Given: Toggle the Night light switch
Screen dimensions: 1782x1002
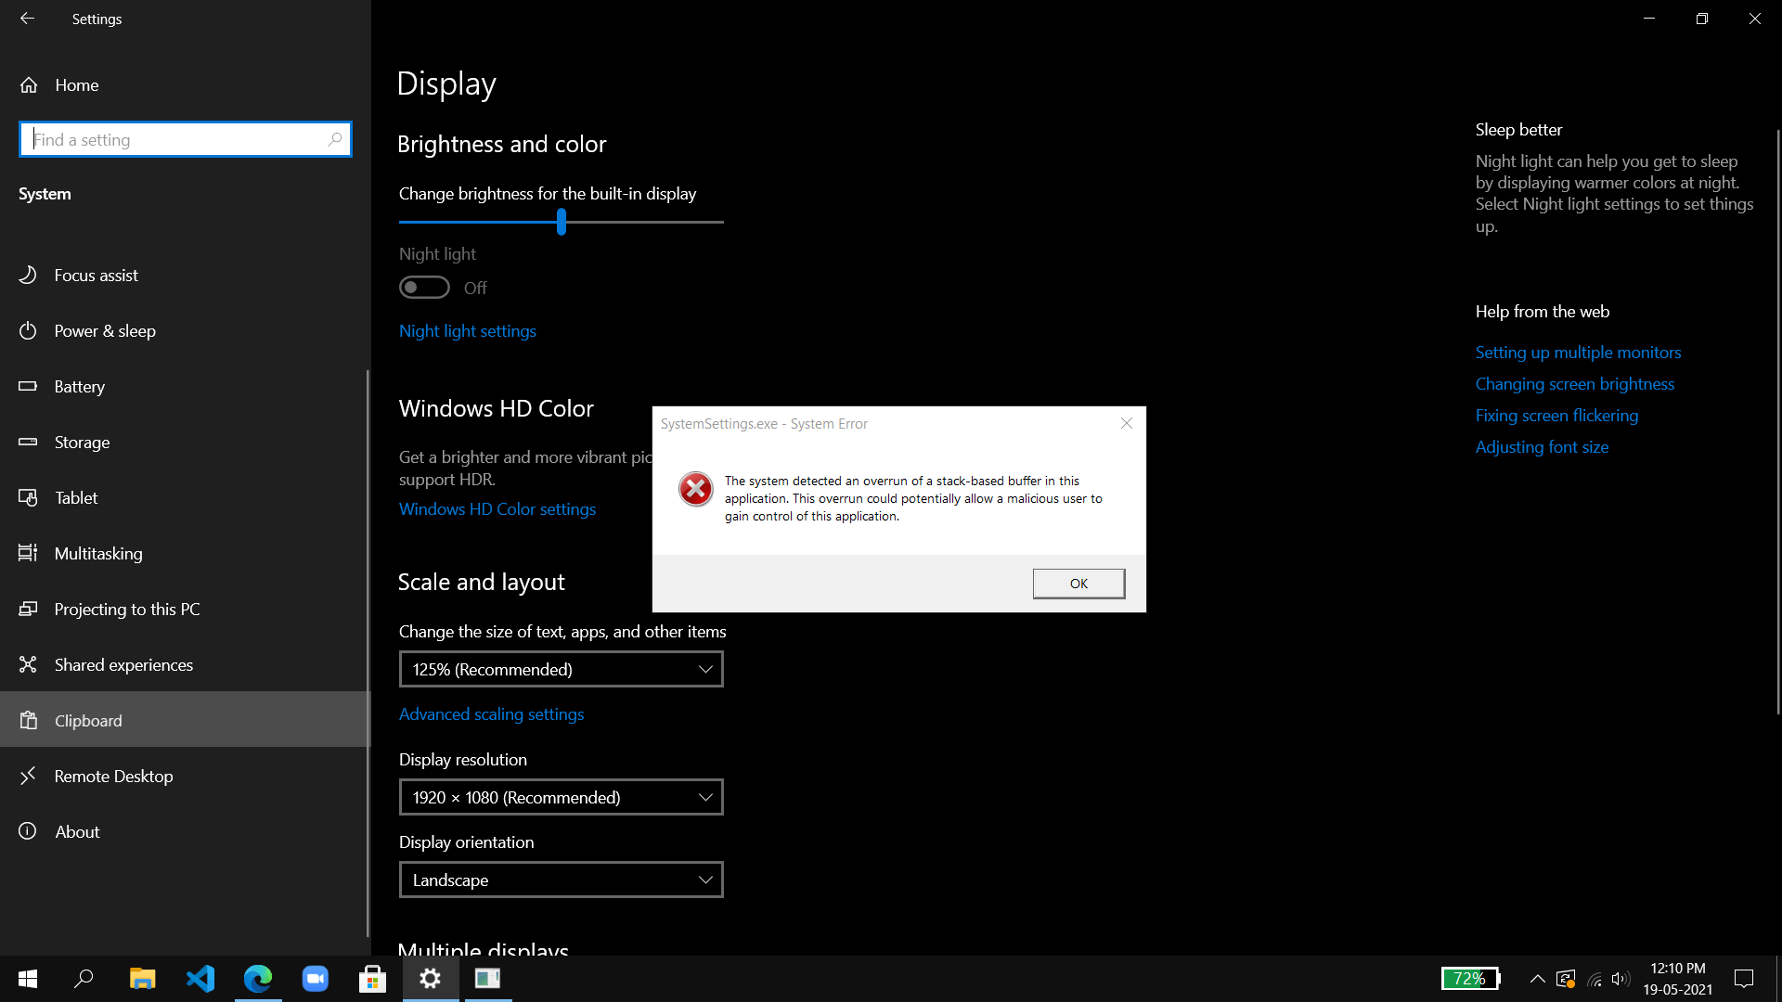Looking at the screenshot, I should pyautogui.click(x=424, y=288).
